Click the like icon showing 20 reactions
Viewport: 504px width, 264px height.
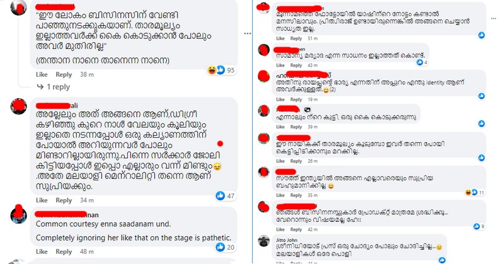pos(220,247)
